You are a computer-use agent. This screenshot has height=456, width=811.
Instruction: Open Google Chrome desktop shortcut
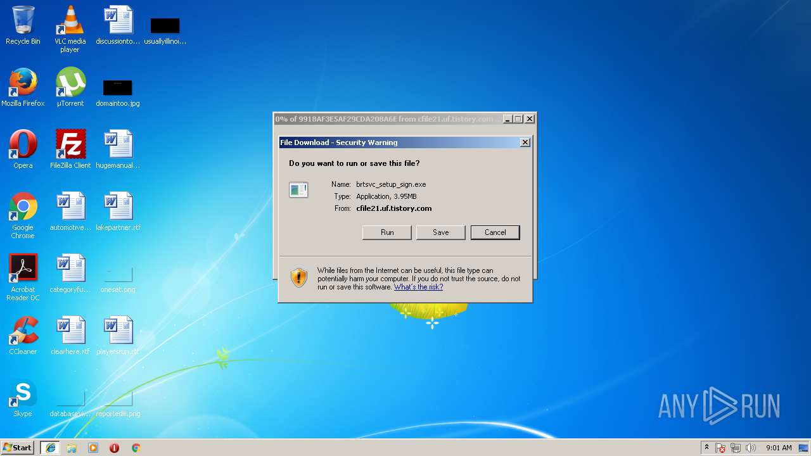pos(23,215)
